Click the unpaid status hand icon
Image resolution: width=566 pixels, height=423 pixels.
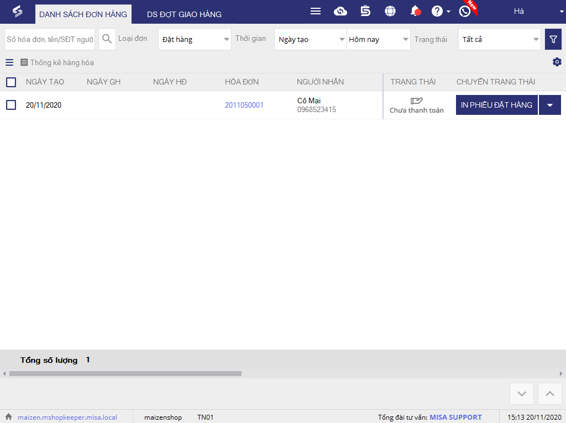[x=416, y=101]
